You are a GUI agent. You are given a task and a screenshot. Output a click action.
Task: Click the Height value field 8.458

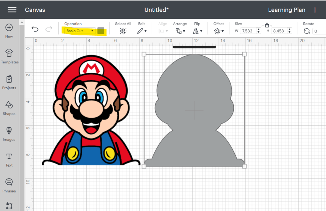[279, 31]
